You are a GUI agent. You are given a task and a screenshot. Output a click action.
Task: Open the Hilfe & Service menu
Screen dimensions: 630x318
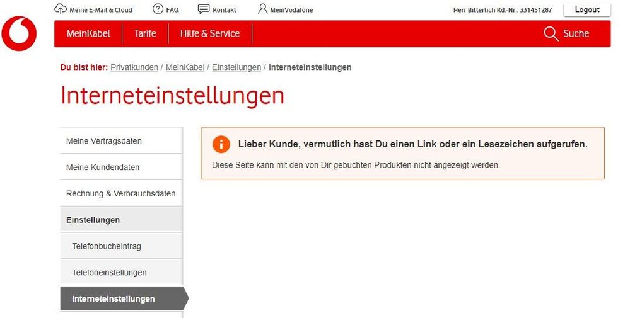[210, 33]
